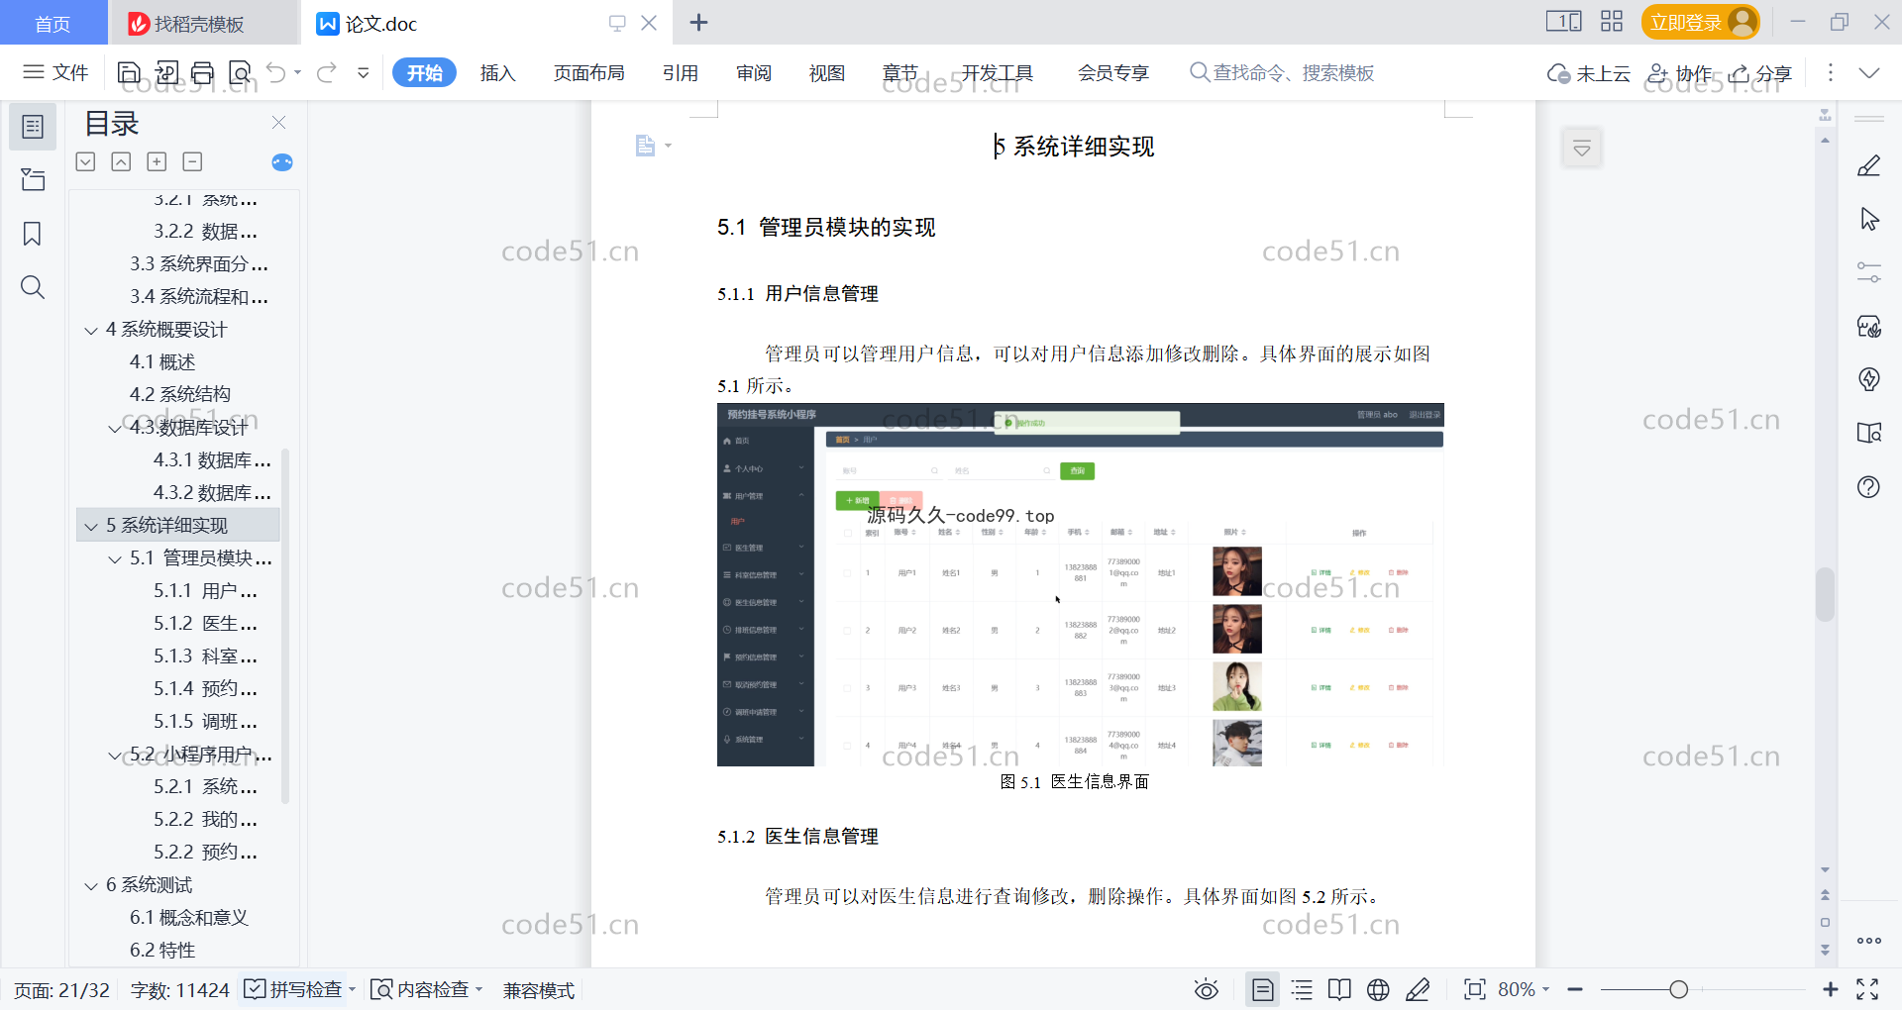The height and width of the screenshot is (1010, 1902).
Task: Click the eye protection mode icon
Action: (1207, 989)
